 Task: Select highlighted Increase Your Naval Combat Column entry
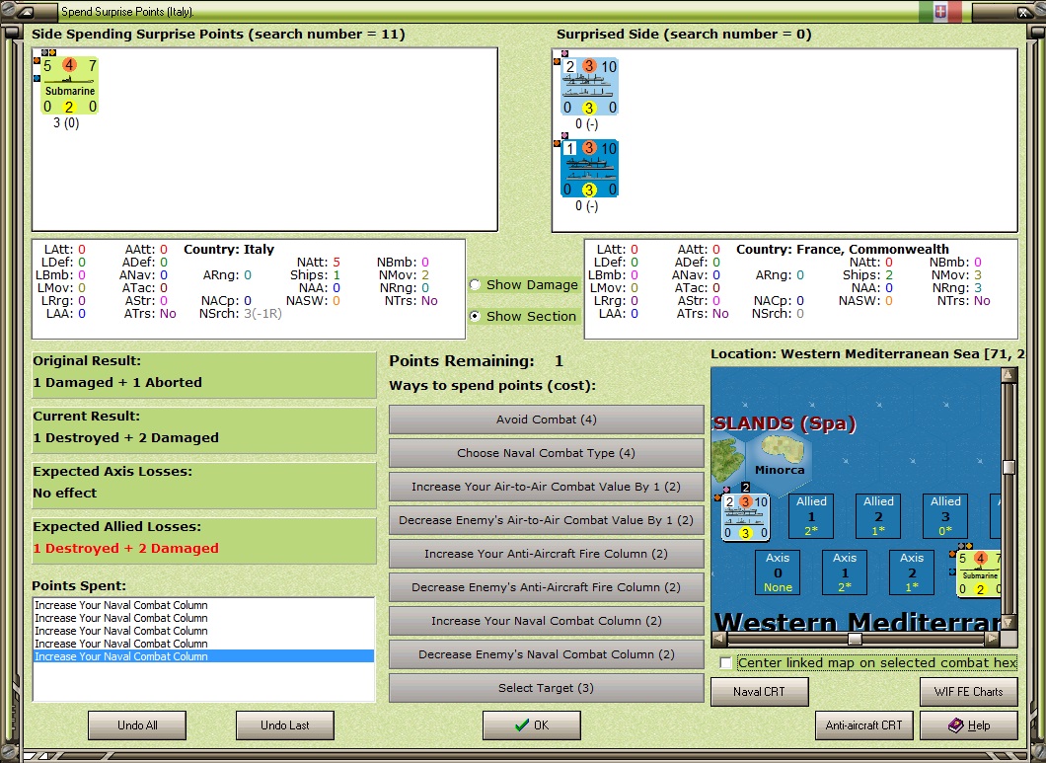click(203, 656)
